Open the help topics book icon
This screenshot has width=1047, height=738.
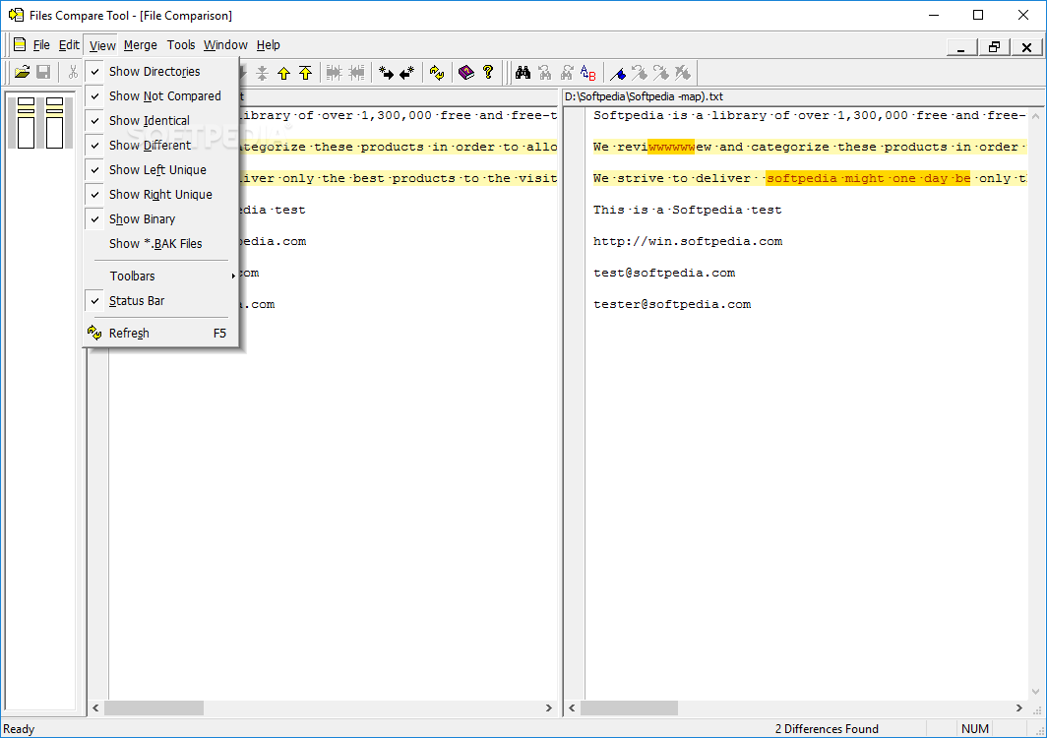click(x=466, y=73)
